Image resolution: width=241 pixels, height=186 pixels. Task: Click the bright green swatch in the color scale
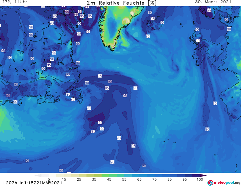point(105,175)
